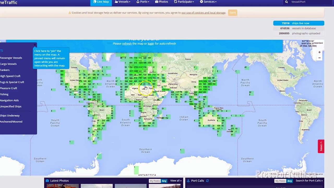This screenshot has height=188, width=334.
Task: Open the red News side tab
Action: tap(321, 146)
